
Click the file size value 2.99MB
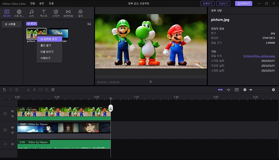270,43
